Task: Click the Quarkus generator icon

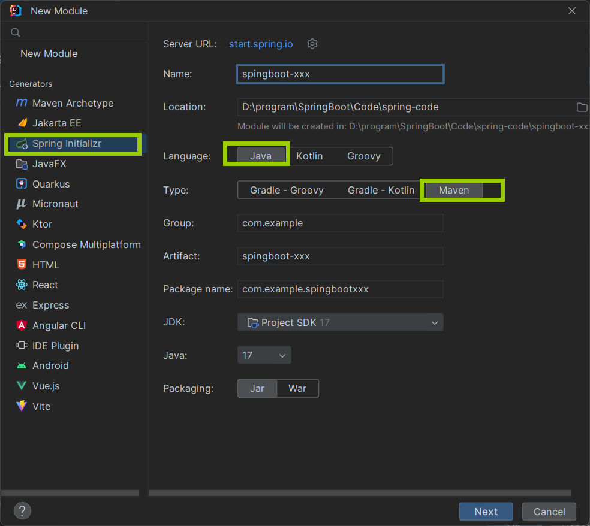Action: 22,184
